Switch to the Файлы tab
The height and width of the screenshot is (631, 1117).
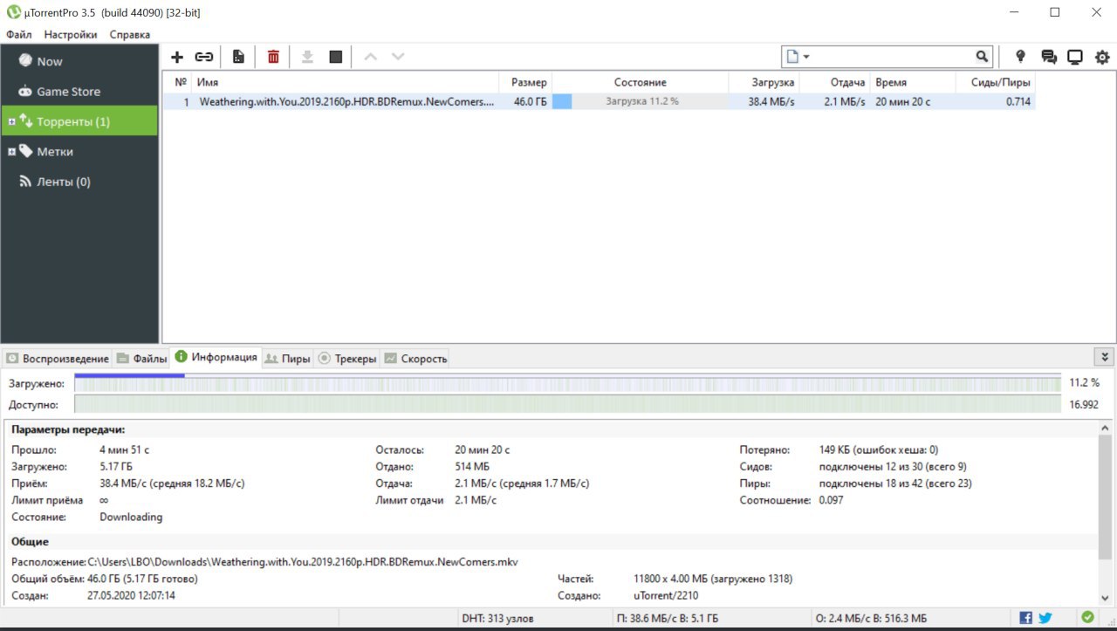(x=141, y=358)
